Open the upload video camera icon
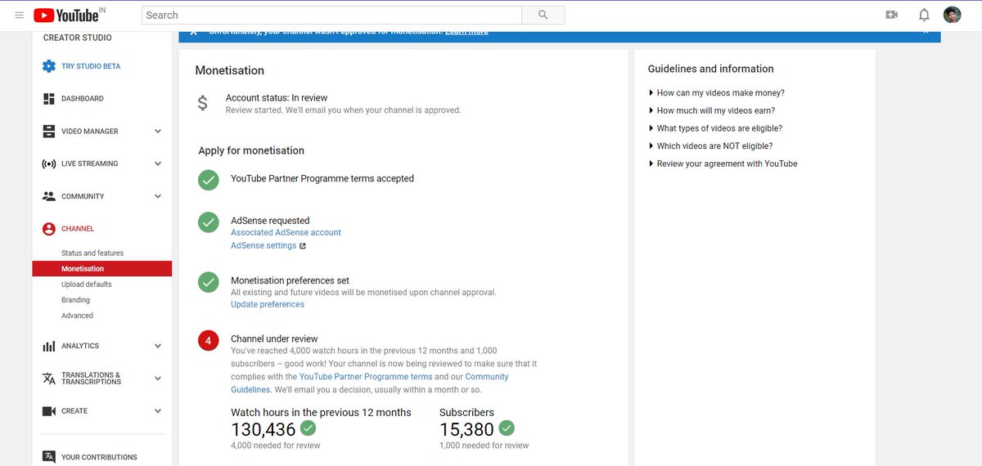Screen dimensions: 982x466 [892, 15]
